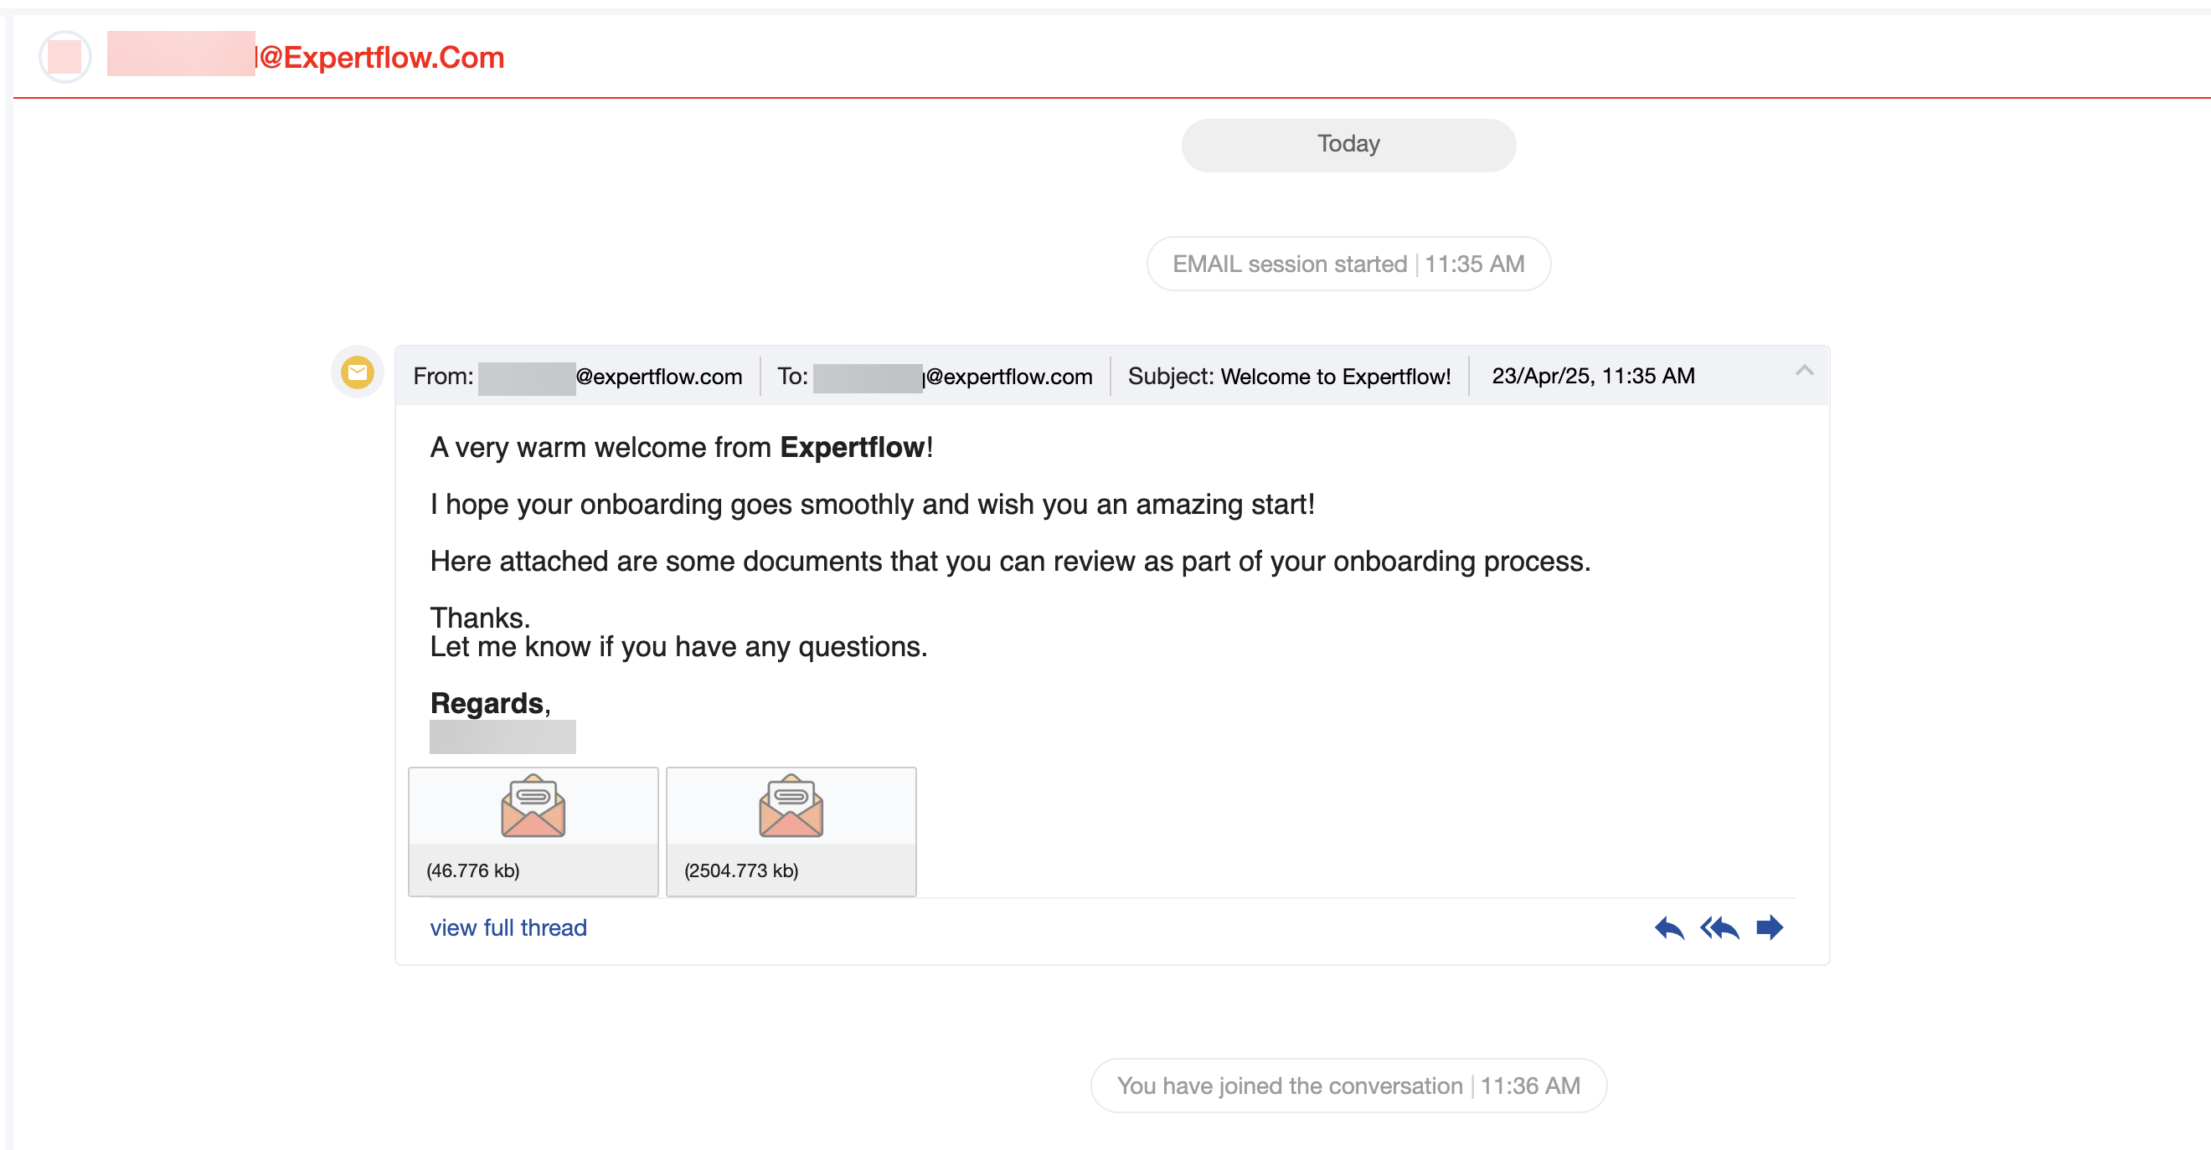The height and width of the screenshot is (1150, 2211).
Task: Click the redacted sender name under Regards
Action: click(502, 736)
